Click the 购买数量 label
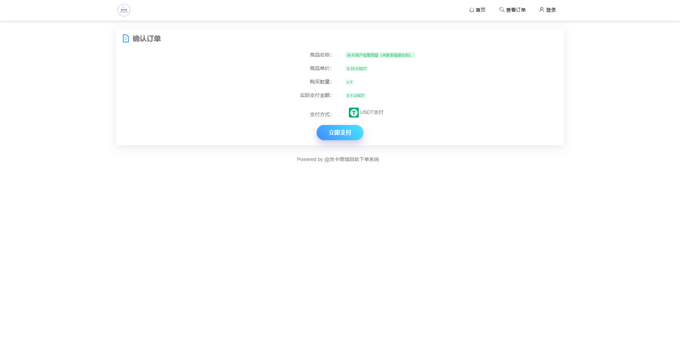 [x=321, y=82]
